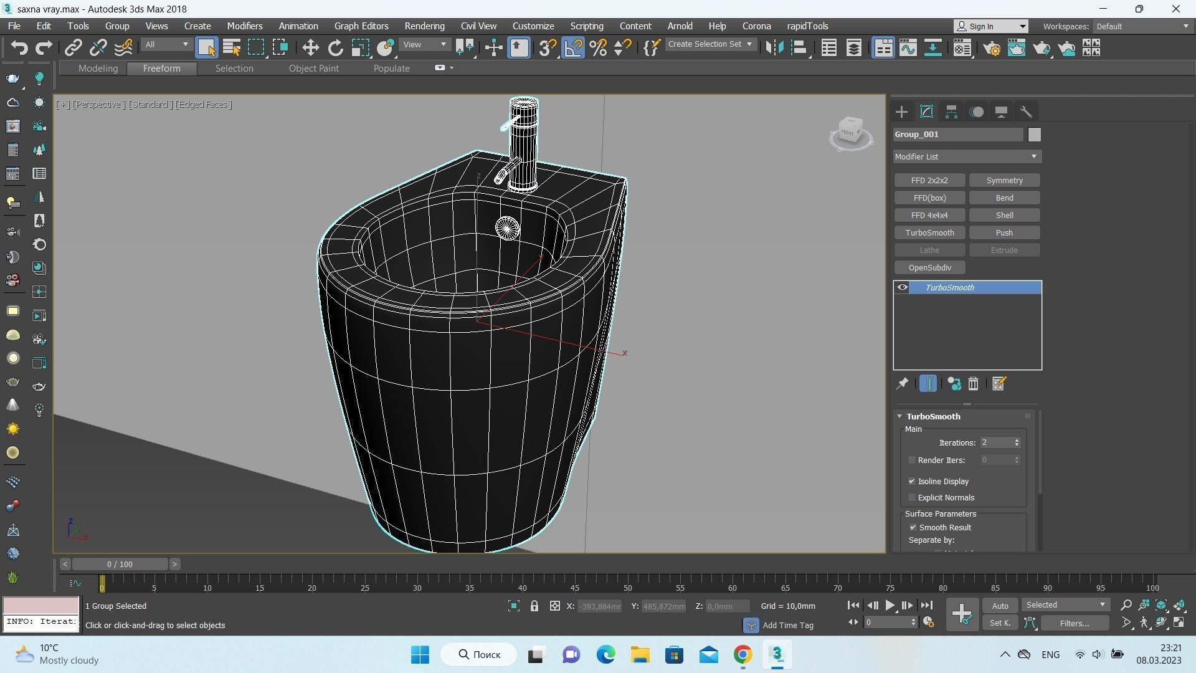The height and width of the screenshot is (673, 1196).
Task: Uncheck Smooth Result checkbox
Action: 913,528
